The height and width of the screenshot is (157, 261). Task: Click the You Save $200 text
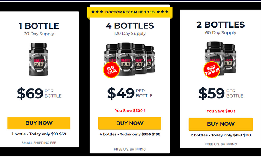tap(130, 110)
